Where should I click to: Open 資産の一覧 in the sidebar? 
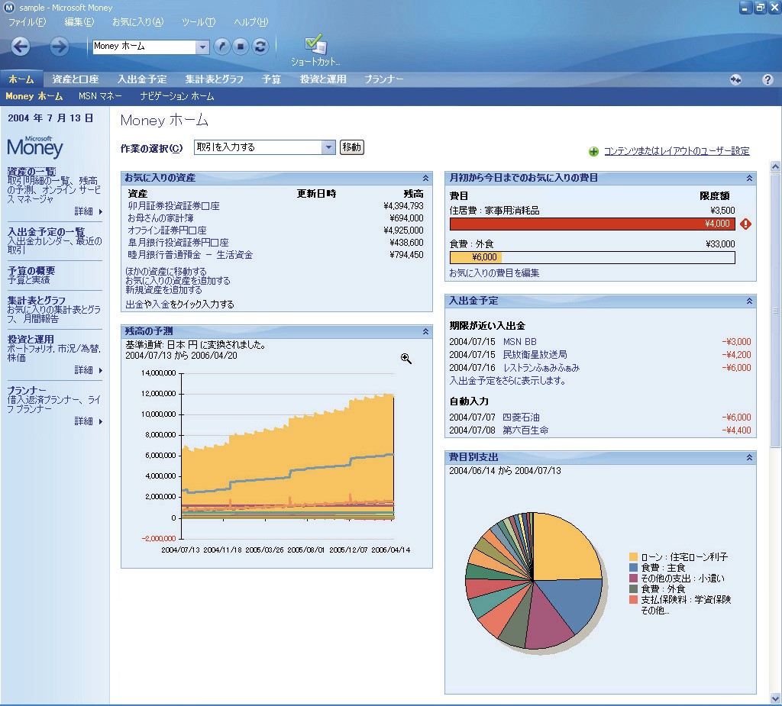31,172
